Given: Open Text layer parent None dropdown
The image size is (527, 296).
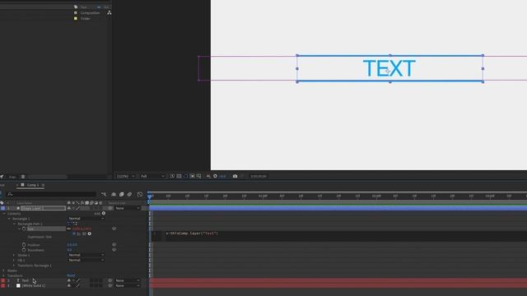Looking at the screenshot, I should (128, 280).
